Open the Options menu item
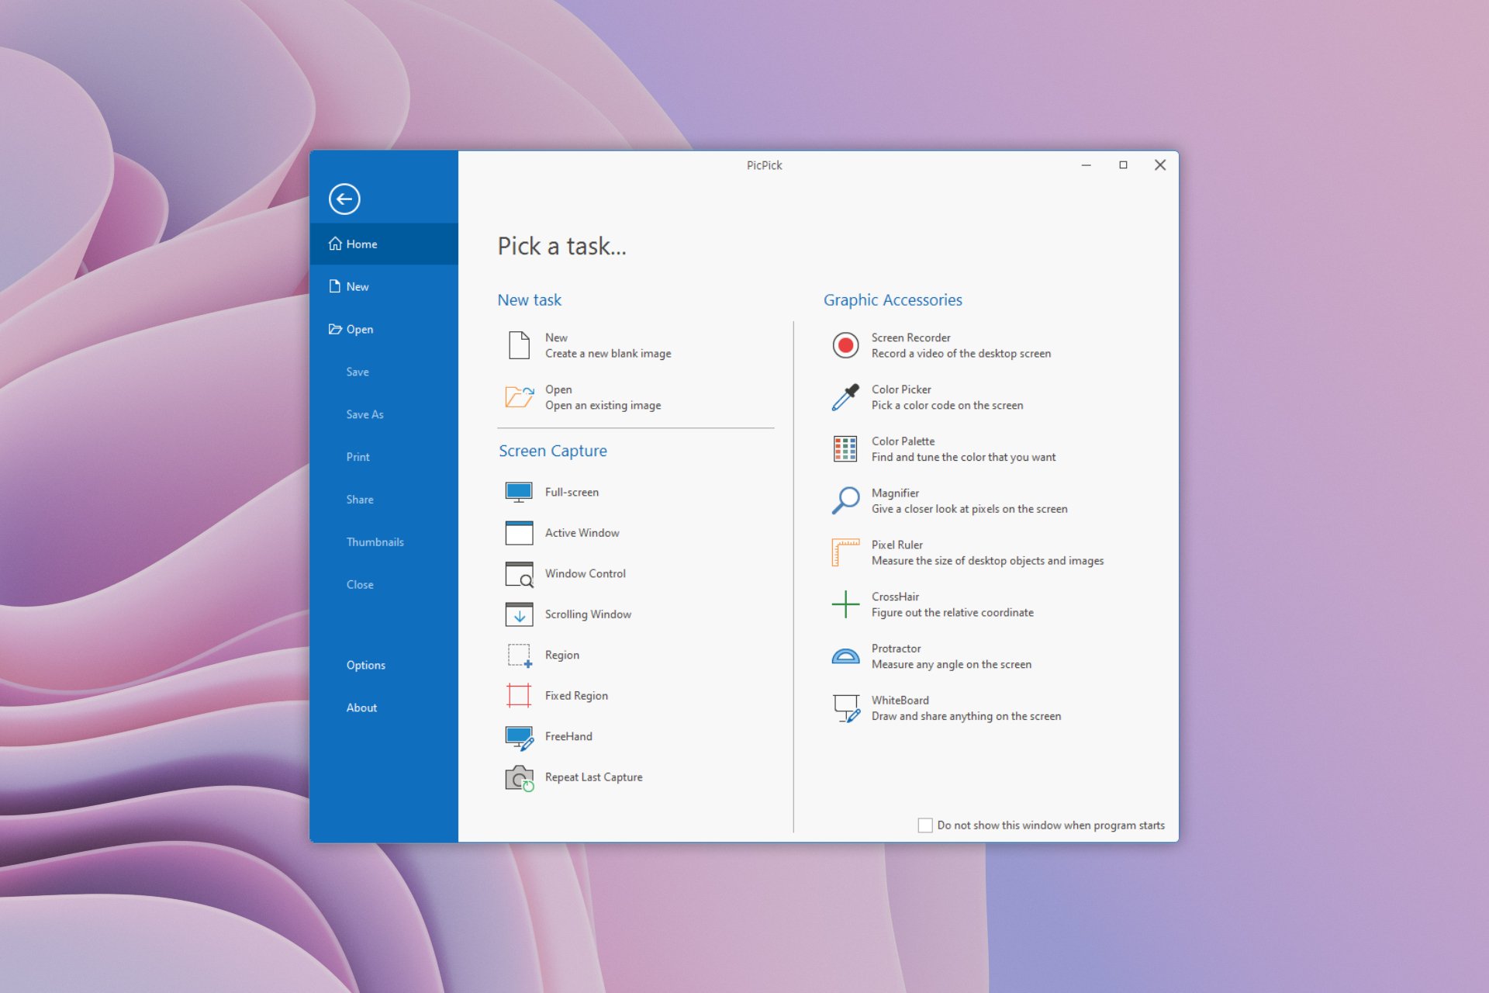 pos(365,665)
